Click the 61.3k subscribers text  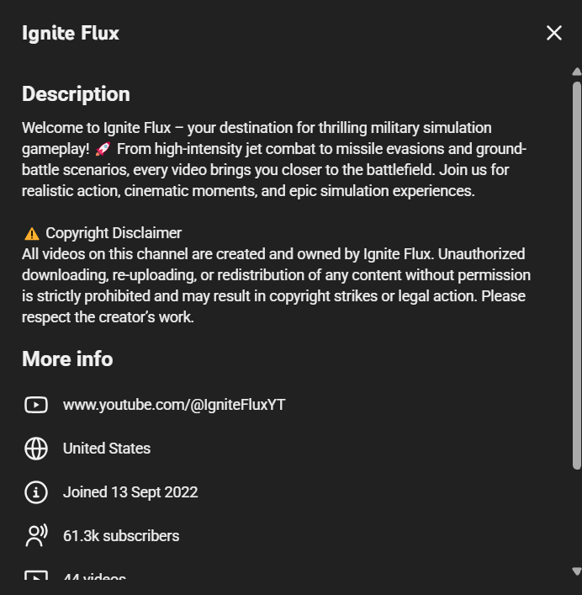click(x=121, y=536)
